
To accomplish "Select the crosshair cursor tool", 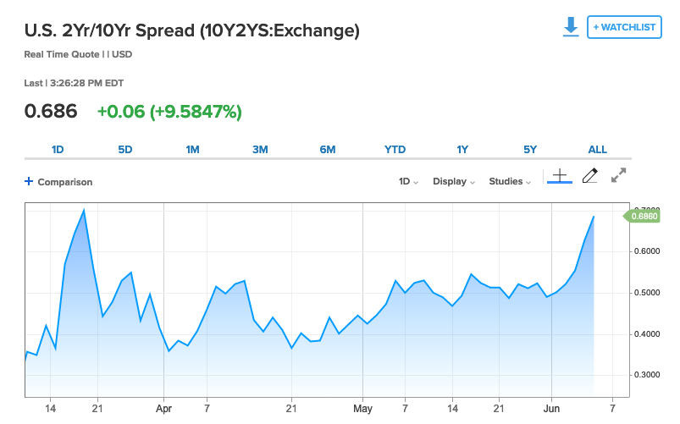I will coord(559,175).
